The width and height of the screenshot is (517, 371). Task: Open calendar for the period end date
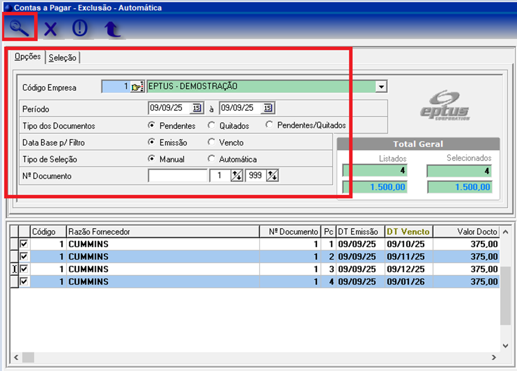pyautogui.click(x=267, y=108)
